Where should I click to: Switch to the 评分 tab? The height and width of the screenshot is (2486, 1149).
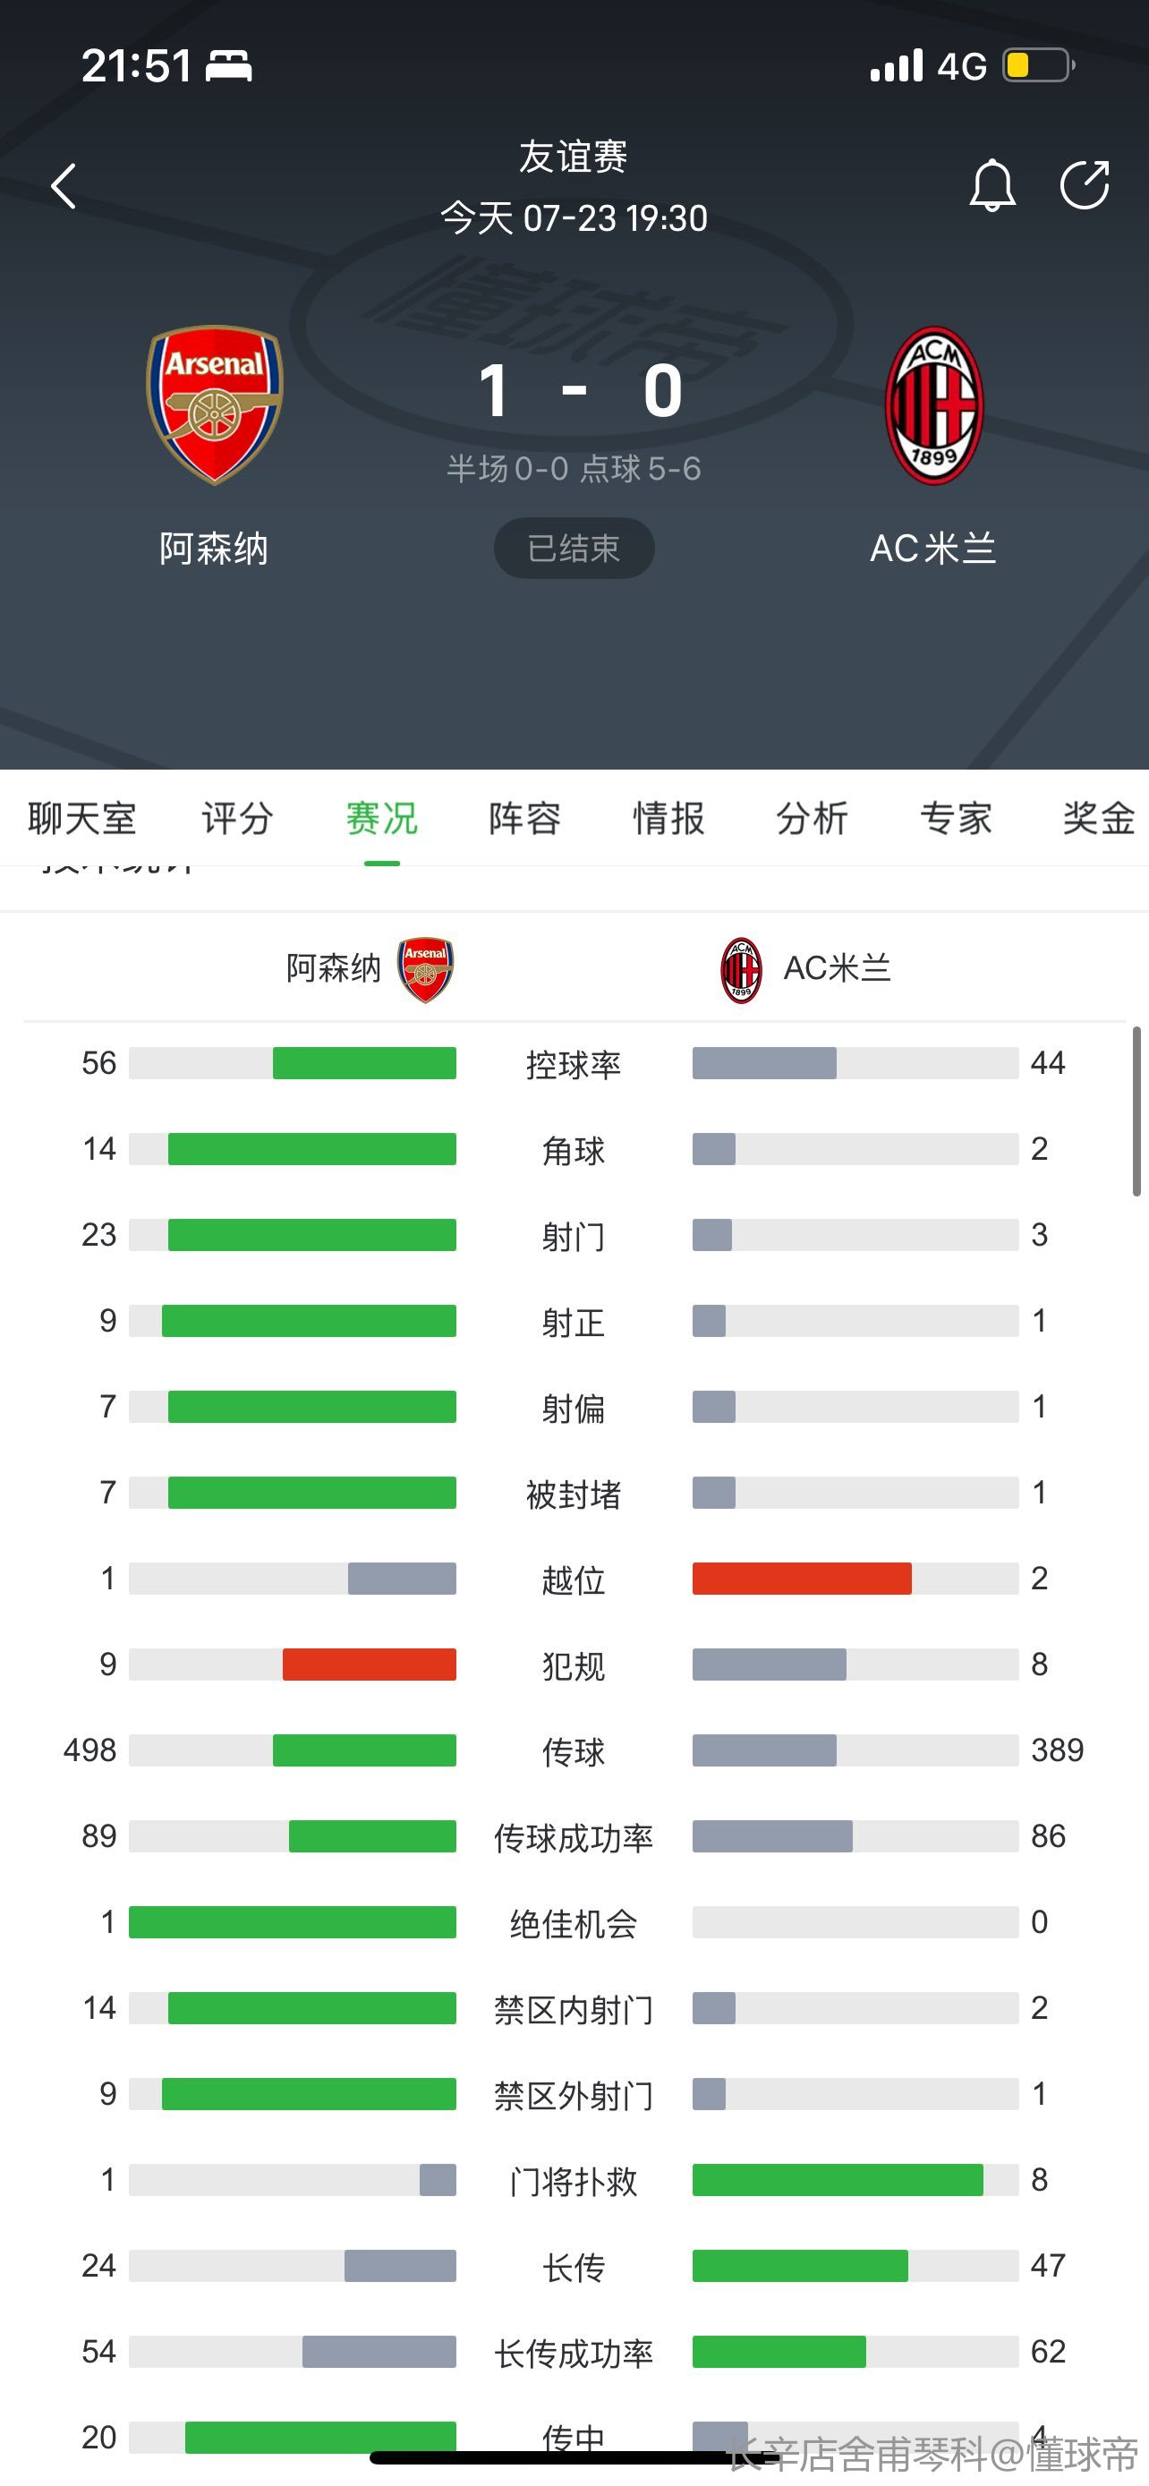[x=237, y=818]
